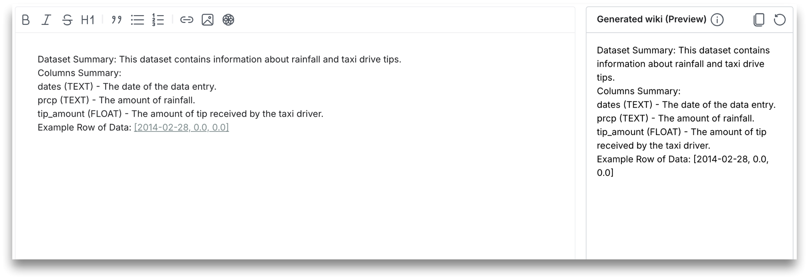Viewport: 809px width, 280px height.
Task: Apply H1 heading style
Action: pyautogui.click(x=88, y=20)
